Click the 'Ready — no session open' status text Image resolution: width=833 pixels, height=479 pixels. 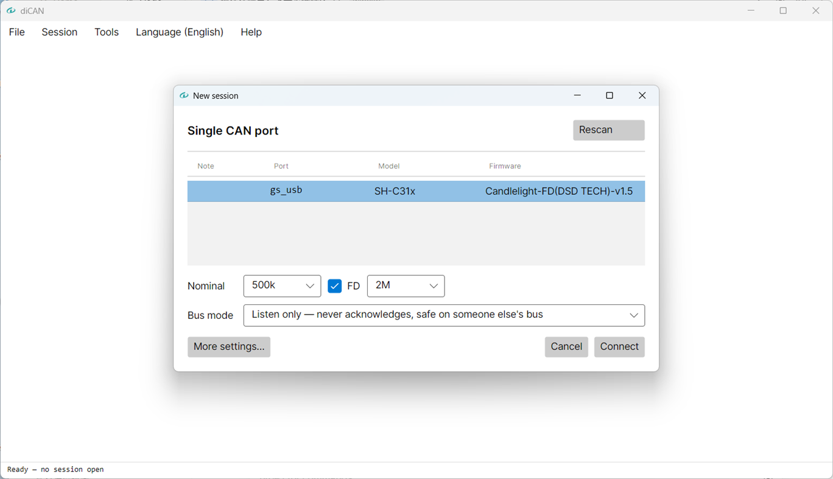coord(55,469)
